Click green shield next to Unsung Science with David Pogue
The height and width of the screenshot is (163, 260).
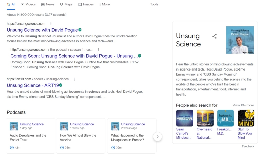80,30
